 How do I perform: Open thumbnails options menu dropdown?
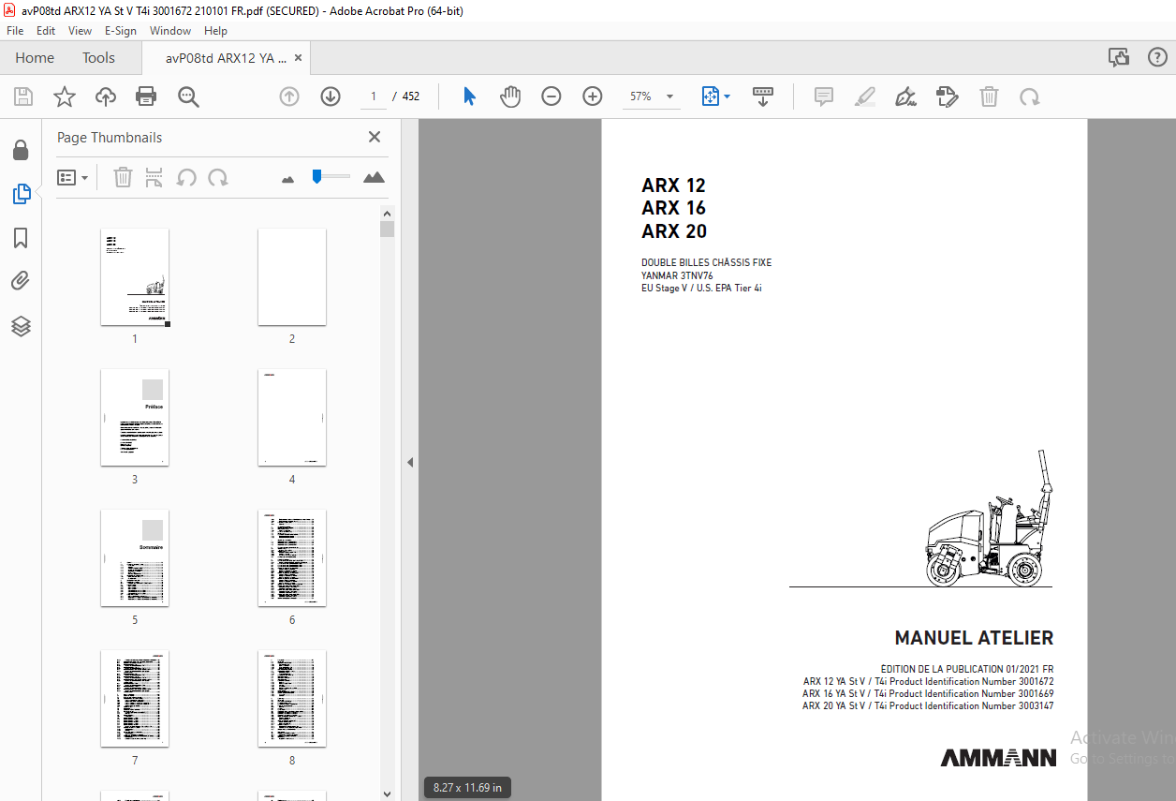73,177
